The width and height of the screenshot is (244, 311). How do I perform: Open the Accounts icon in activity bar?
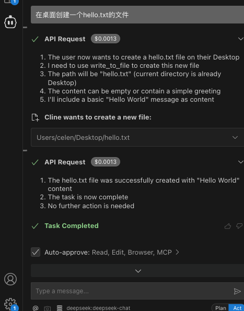tap(10, 279)
